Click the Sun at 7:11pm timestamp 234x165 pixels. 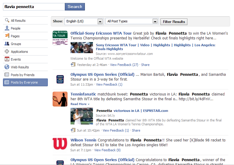(81, 150)
